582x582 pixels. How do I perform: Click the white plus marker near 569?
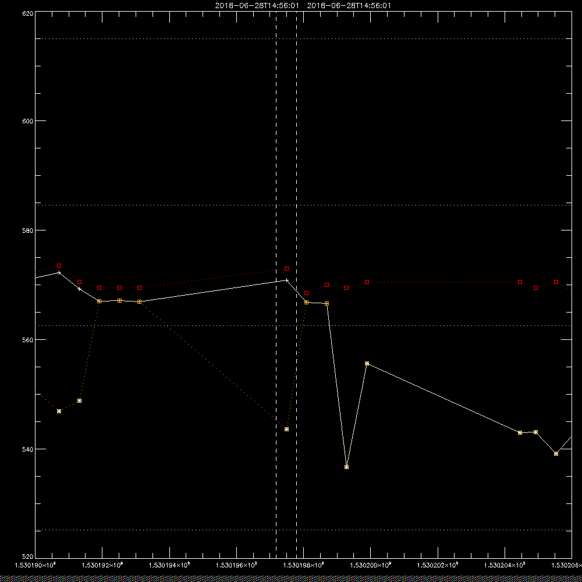[79, 289]
